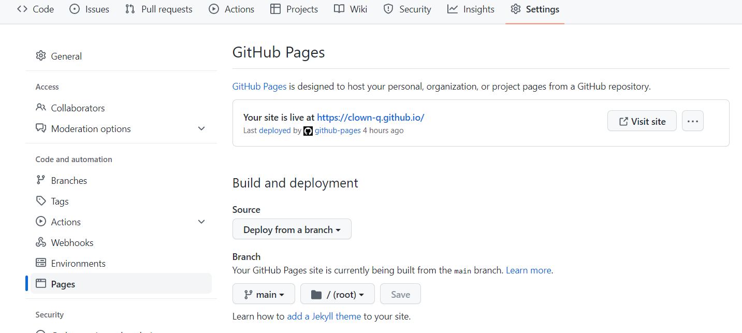Click the Pages browser icon in sidebar

[x=41, y=284]
